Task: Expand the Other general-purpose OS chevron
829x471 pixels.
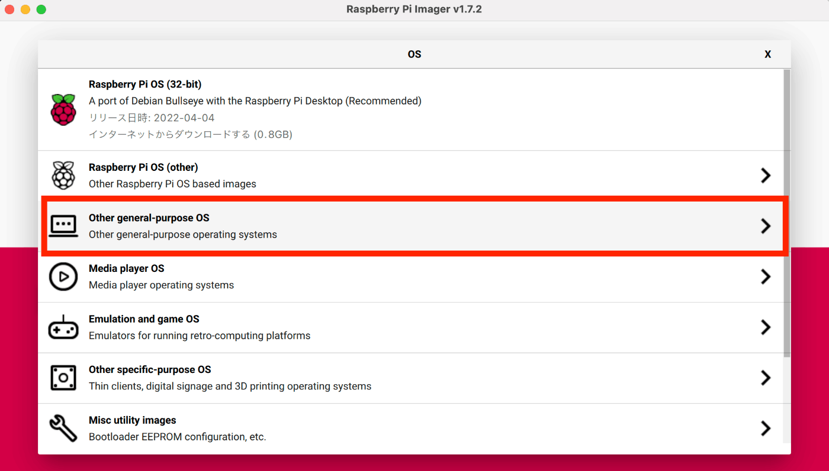Action: click(x=766, y=226)
